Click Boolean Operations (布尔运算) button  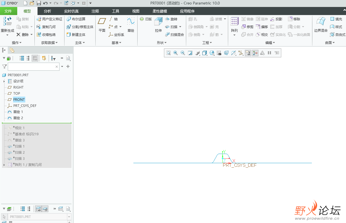click(x=76, y=19)
